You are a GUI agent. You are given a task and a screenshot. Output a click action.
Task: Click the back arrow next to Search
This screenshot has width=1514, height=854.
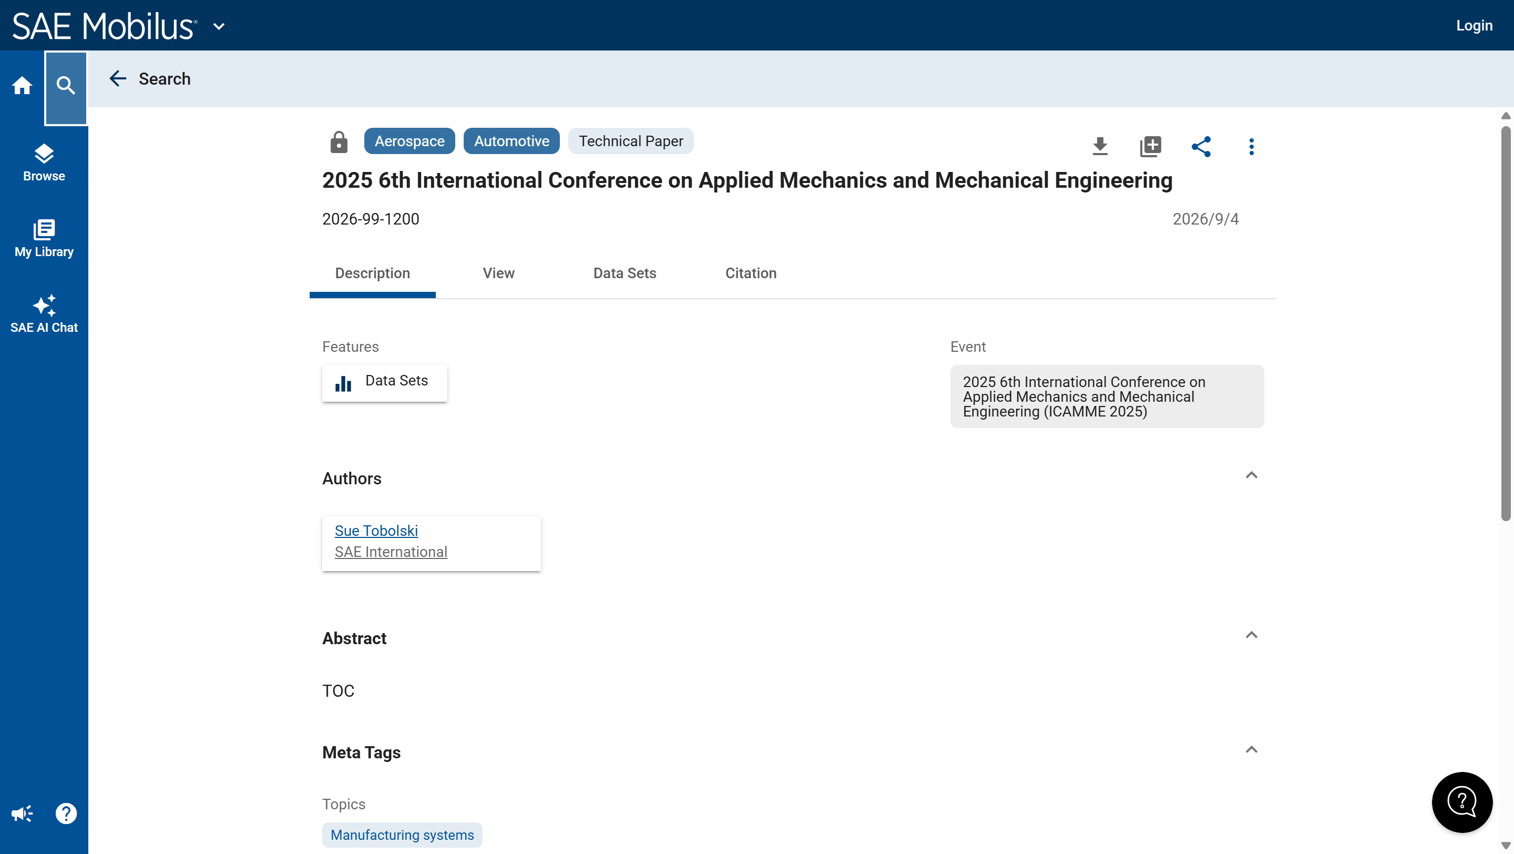(x=118, y=79)
